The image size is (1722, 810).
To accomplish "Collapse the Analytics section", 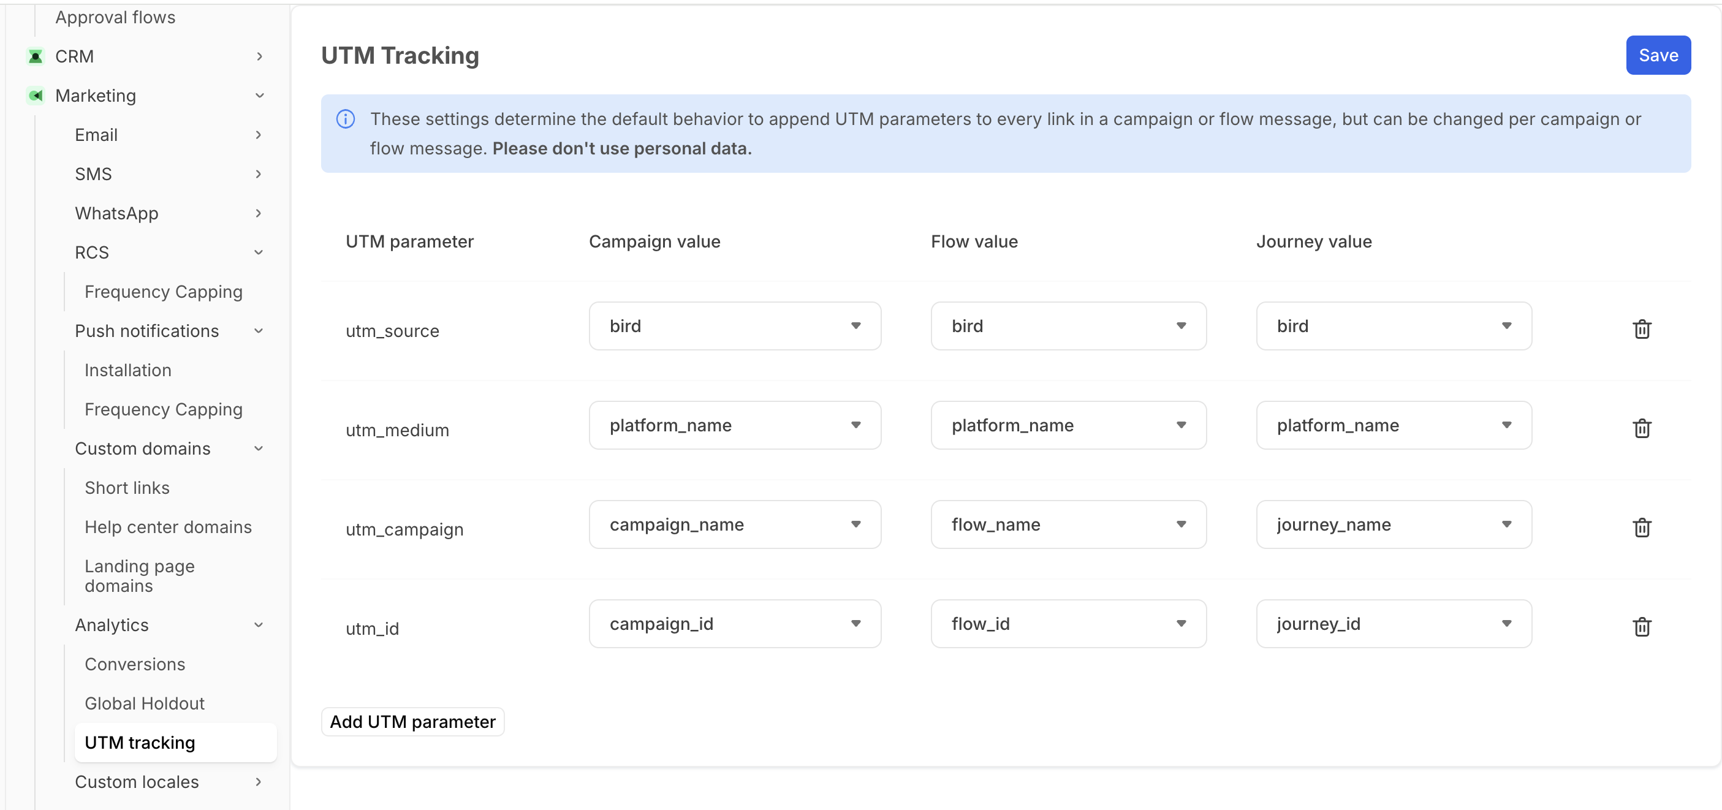I will coord(258,625).
